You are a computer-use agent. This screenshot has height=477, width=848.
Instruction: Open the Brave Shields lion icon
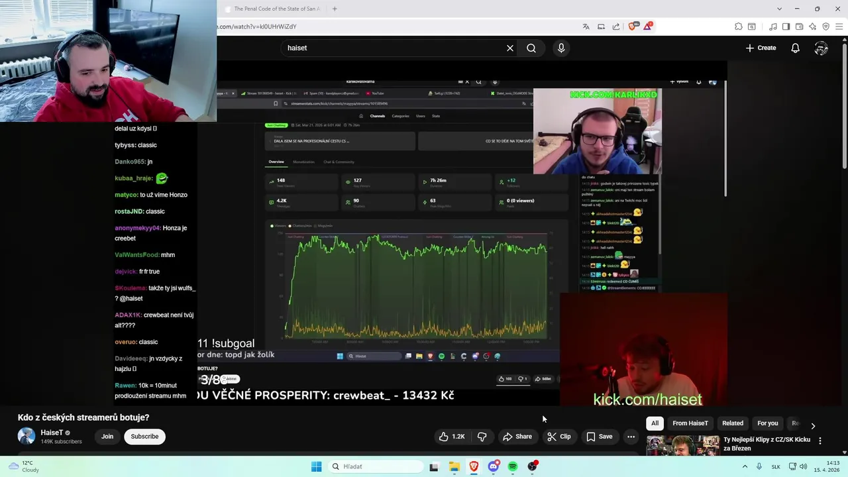pyautogui.click(x=632, y=26)
